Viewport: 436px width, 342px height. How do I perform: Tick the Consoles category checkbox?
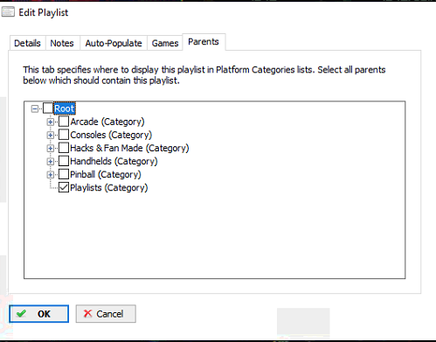pos(64,135)
